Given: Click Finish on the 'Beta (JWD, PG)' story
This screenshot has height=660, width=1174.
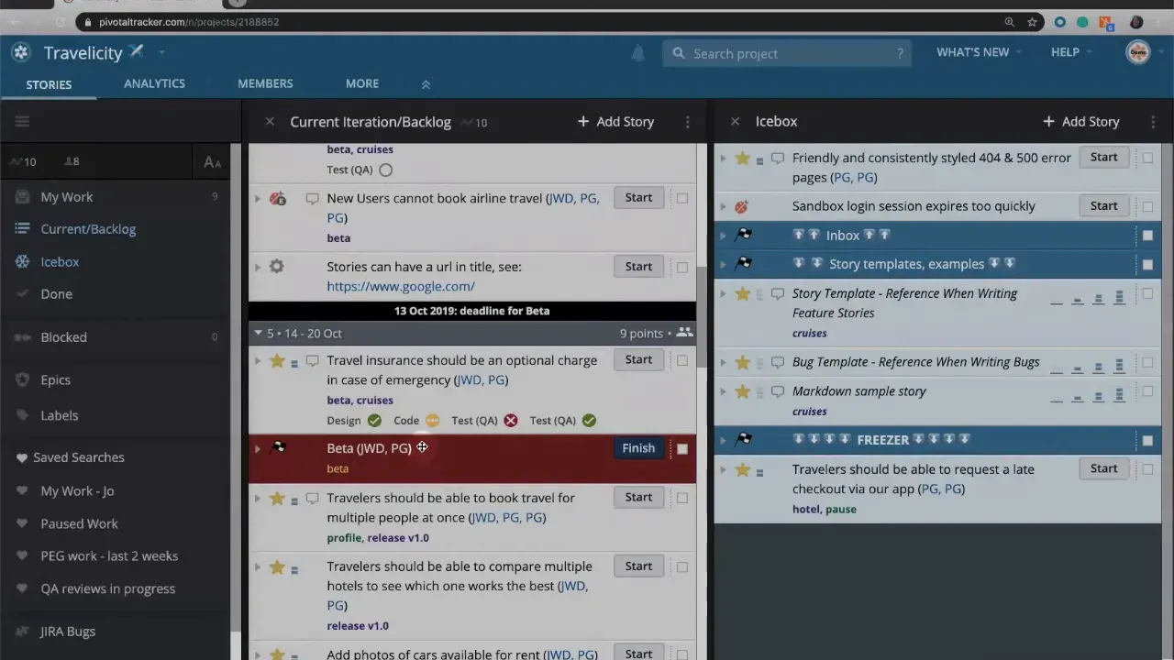Looking at the screenshot, I should (638, 448).
